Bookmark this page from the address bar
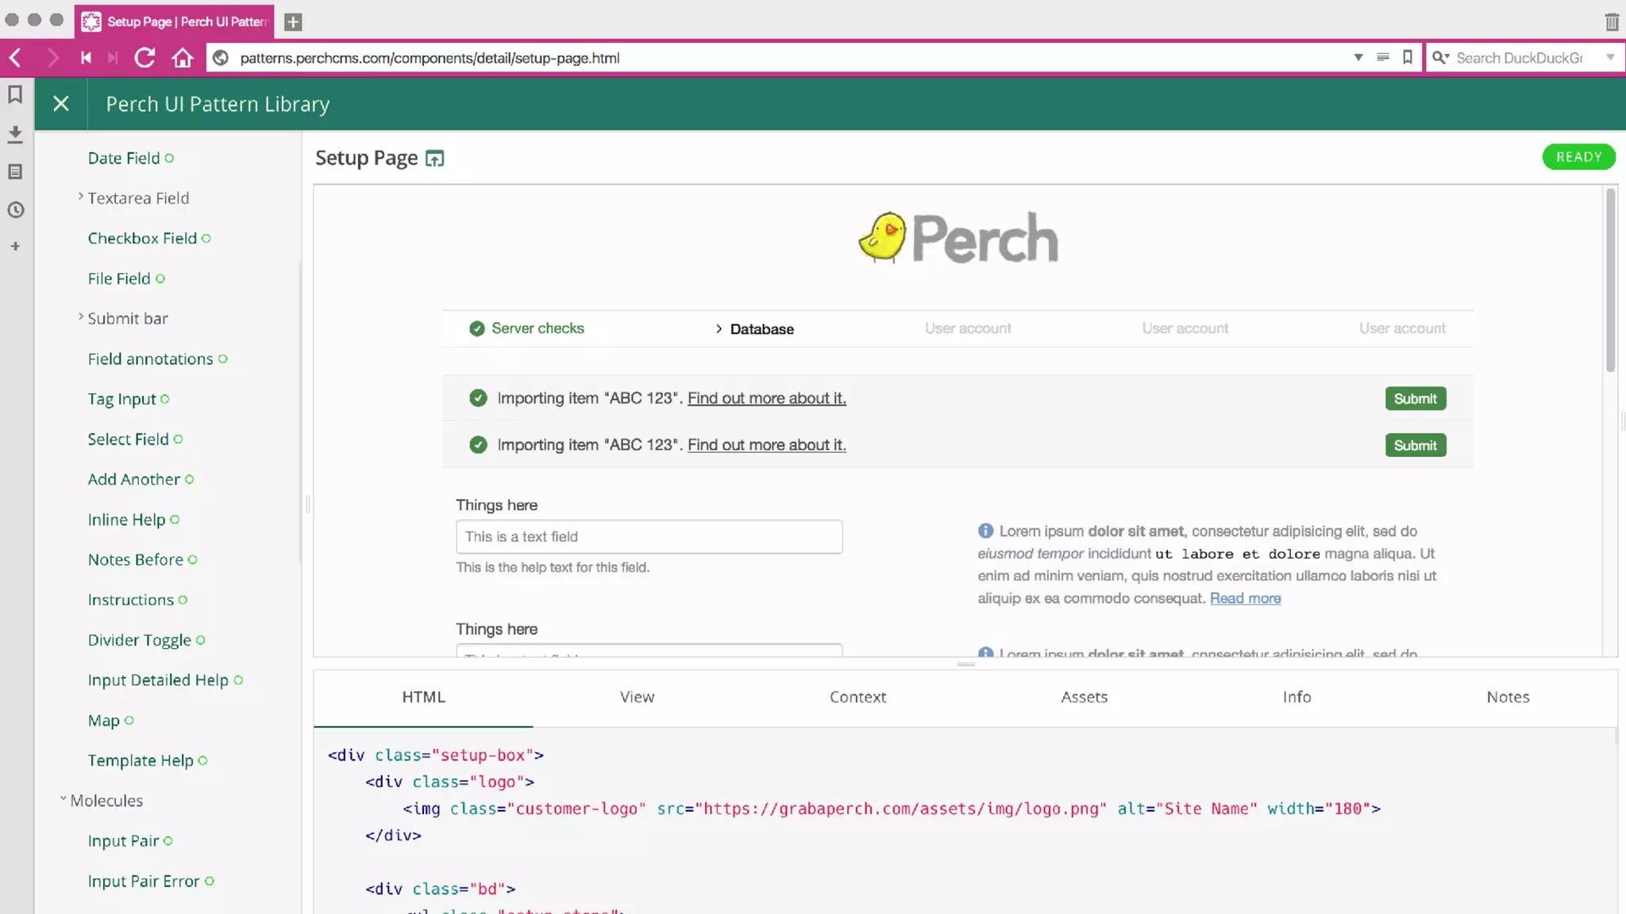 tap(1407, 58)
